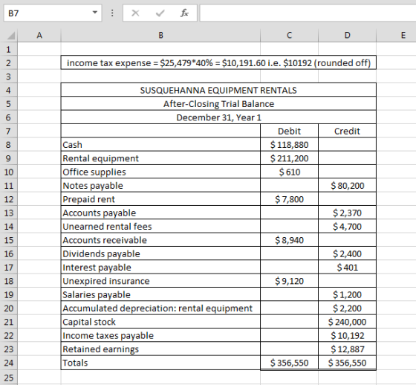Select the $8,940 debit cell
Image resolution: width=416 pixels, height=385 pixels.
pos(289,240)
